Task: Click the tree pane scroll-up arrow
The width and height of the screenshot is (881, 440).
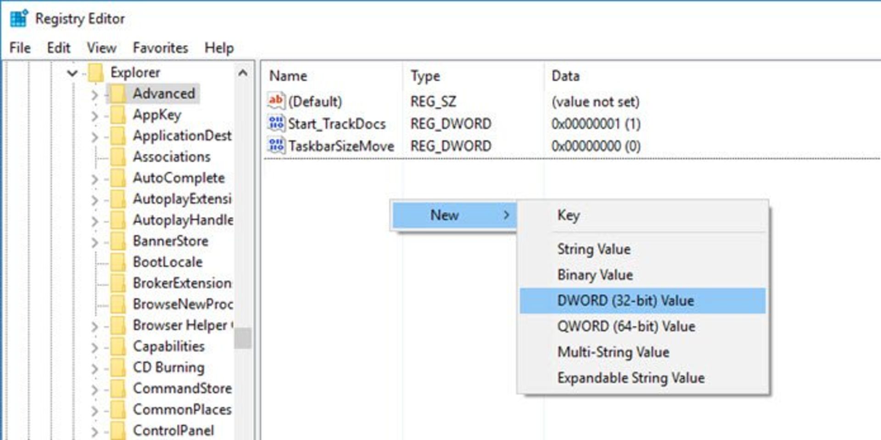Action: 243,73
